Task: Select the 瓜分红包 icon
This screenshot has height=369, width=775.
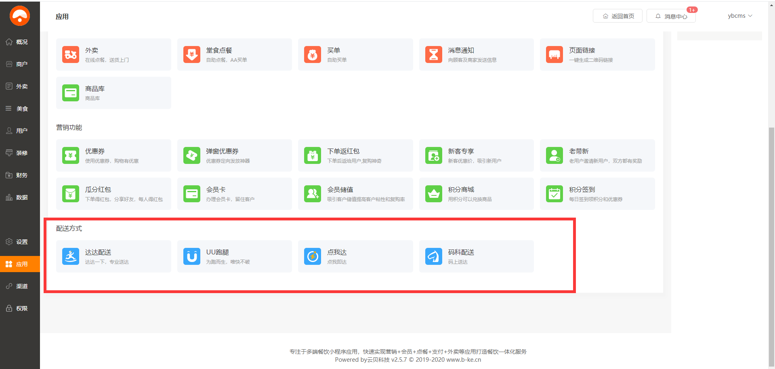Action: 71,194
